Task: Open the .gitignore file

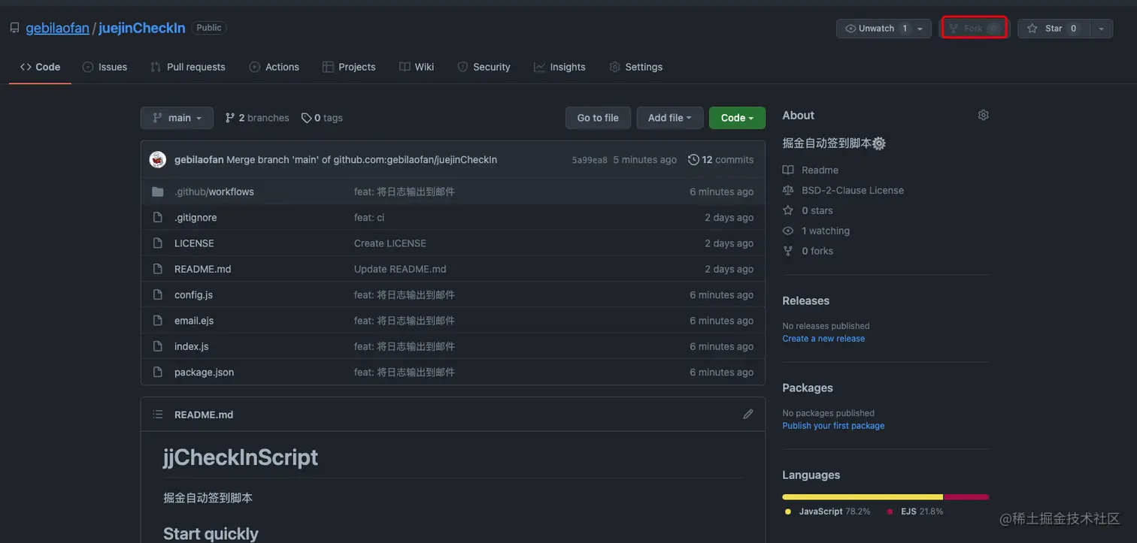Action: tap(196, 217)
